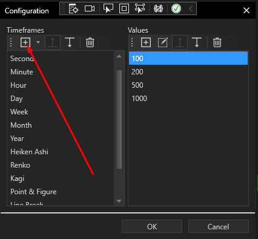Select the Hour timeframe
The image size is (258, 239).
(x=61, y=85)
